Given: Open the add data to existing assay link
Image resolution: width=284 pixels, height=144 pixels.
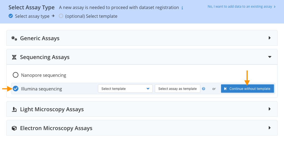Looking at the screenshot, I should (x=242, y=7).
